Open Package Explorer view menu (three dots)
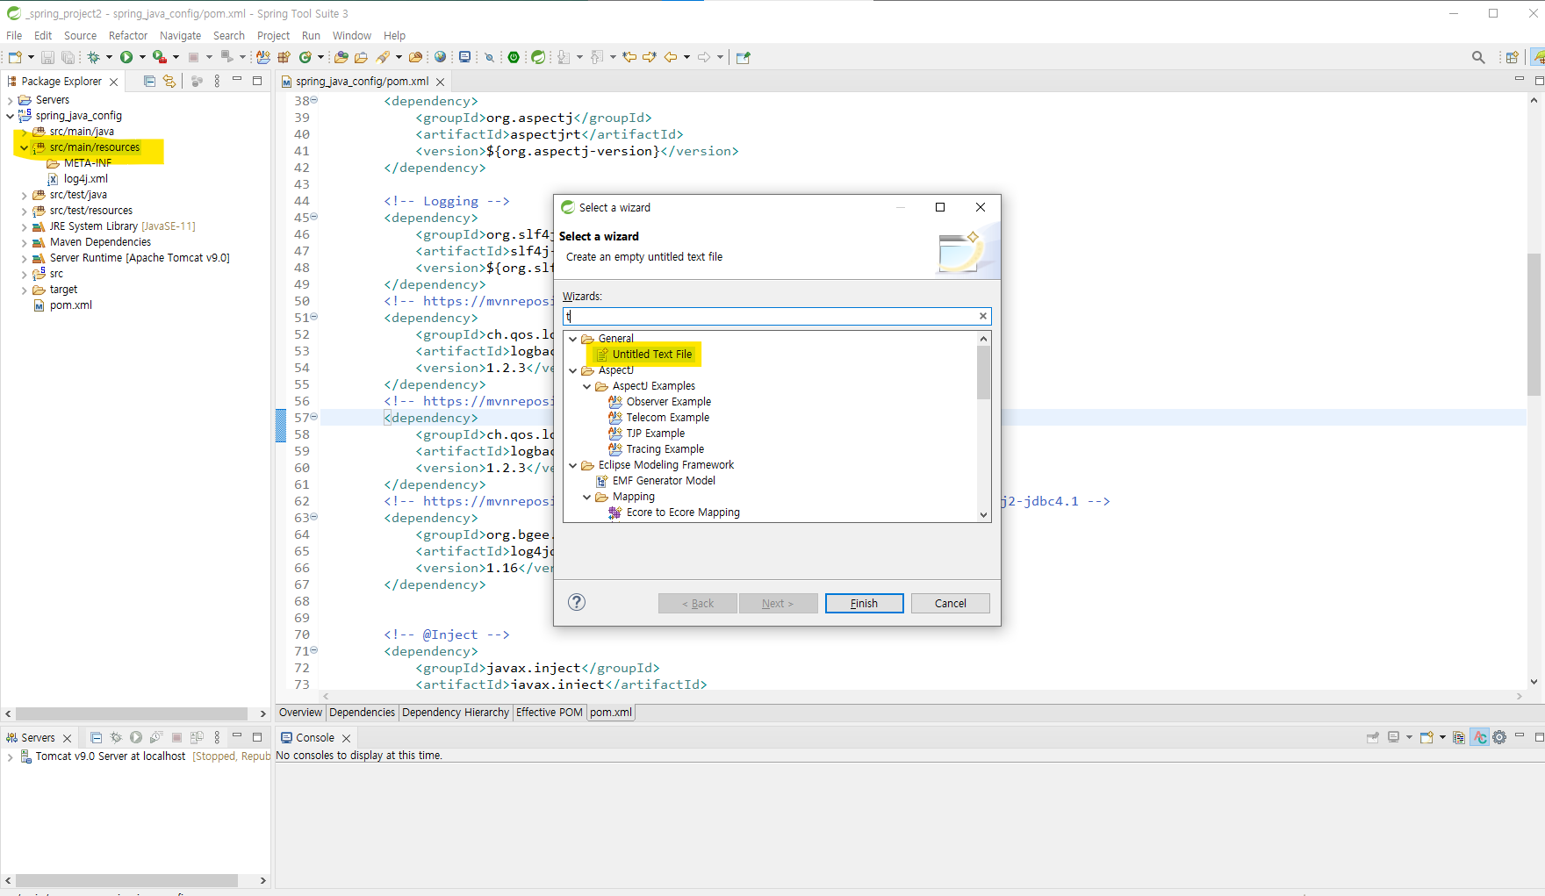This screenshot has width=1545, height=896. pos(217,81)
